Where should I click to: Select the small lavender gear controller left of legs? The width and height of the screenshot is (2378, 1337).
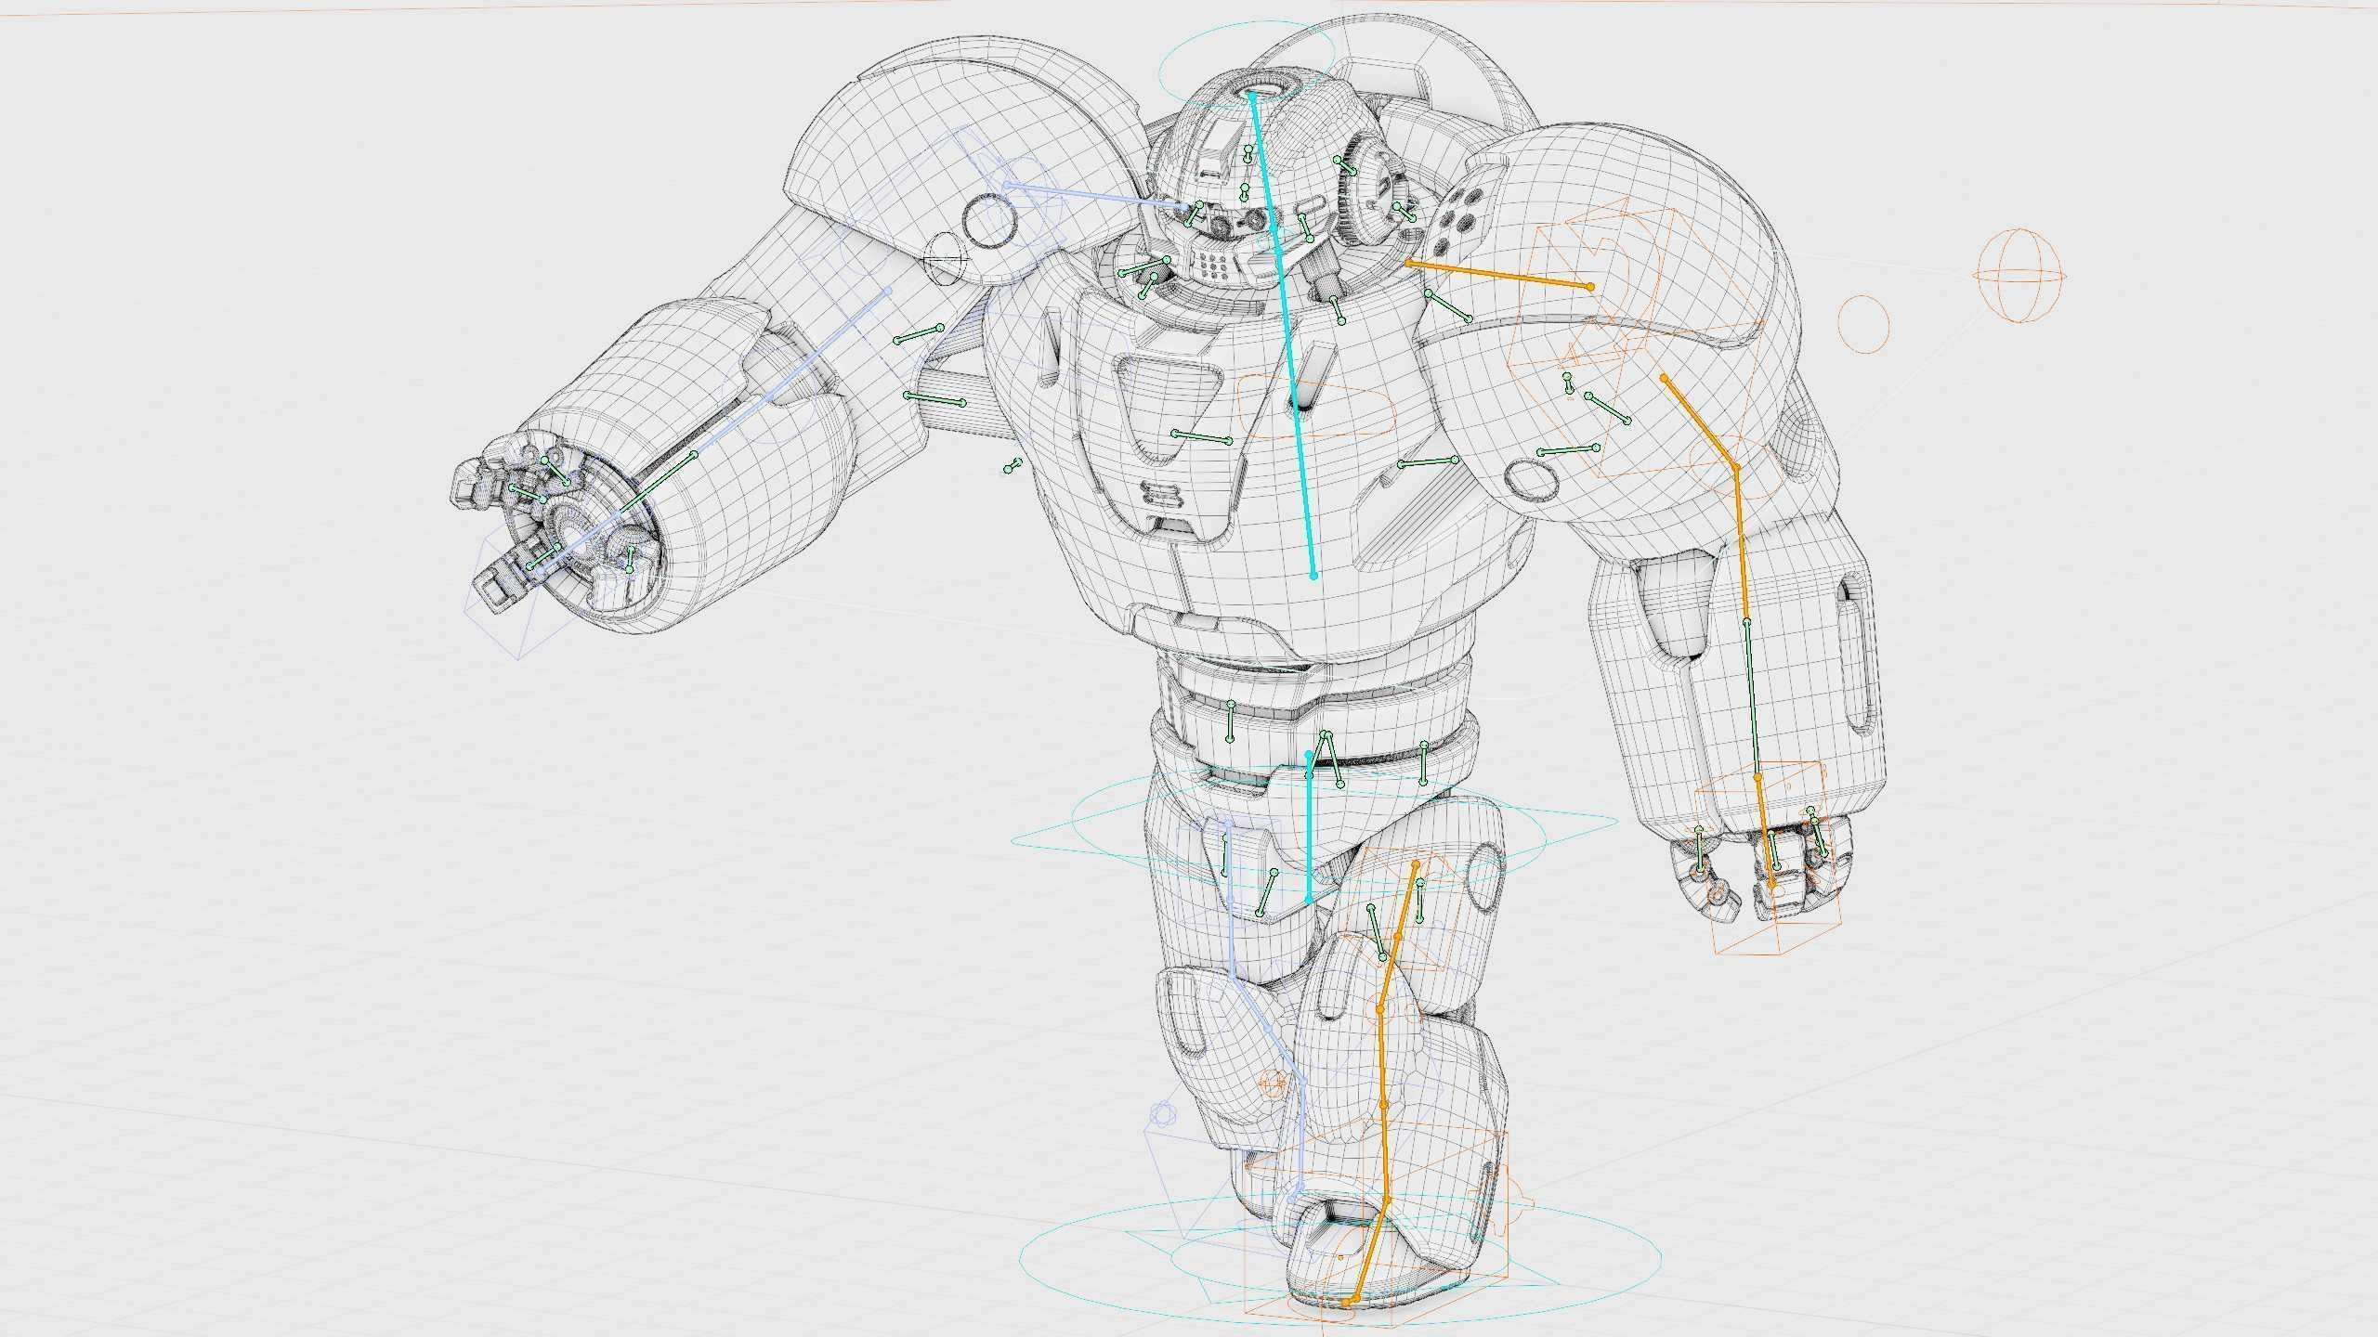[x=1163, y=1113]
